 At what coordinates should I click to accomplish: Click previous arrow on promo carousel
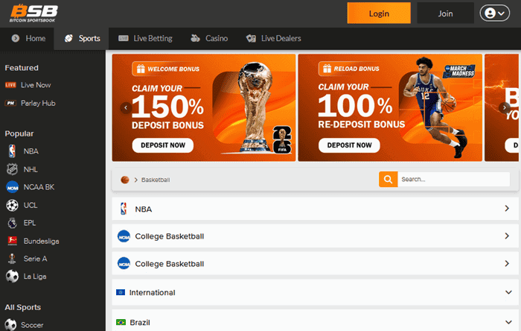(x=126, y=107)
